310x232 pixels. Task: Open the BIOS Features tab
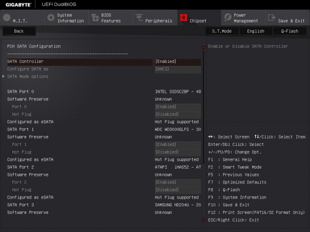pyautogui.click(x=111, y=18)
